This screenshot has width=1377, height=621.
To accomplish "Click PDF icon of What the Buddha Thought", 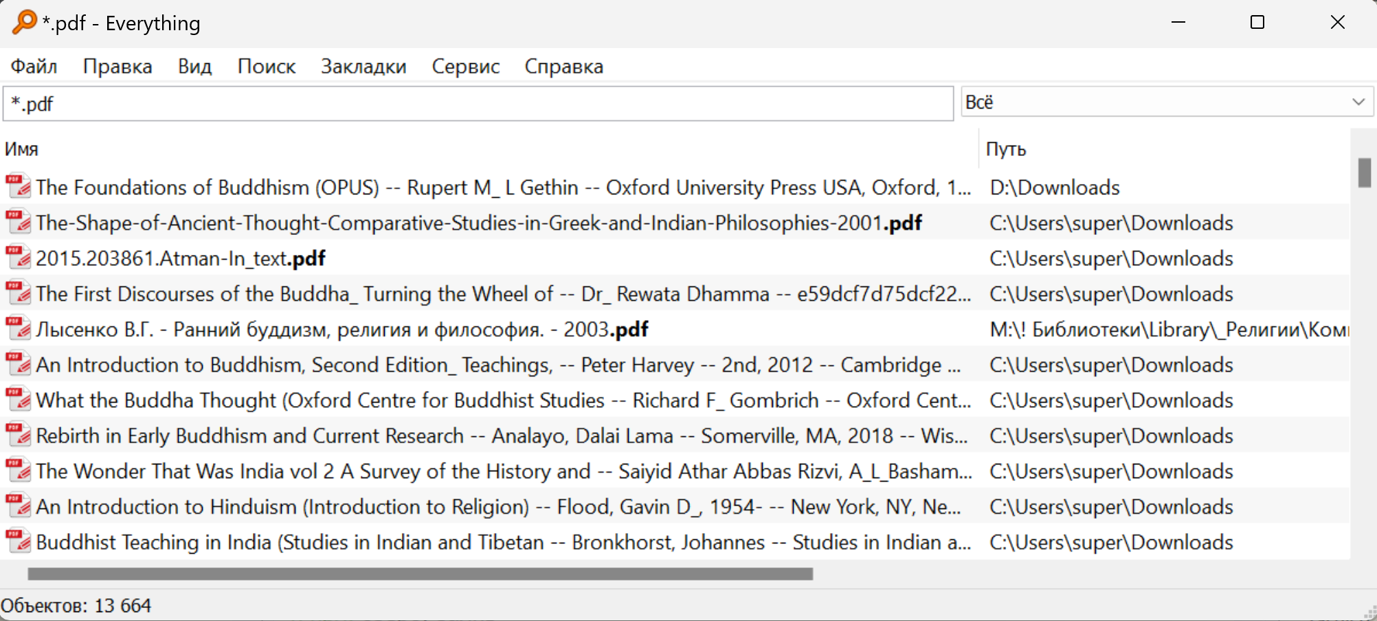I will (19, 400).
